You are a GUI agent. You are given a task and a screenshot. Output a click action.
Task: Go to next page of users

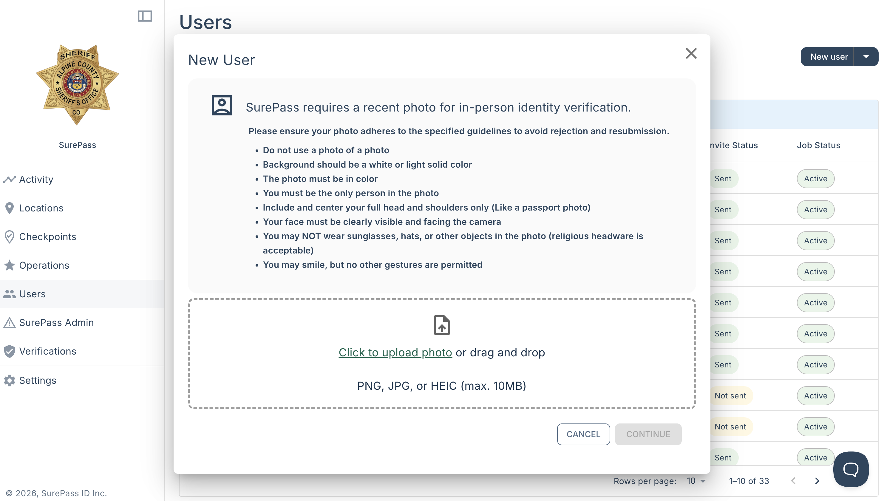817,481
